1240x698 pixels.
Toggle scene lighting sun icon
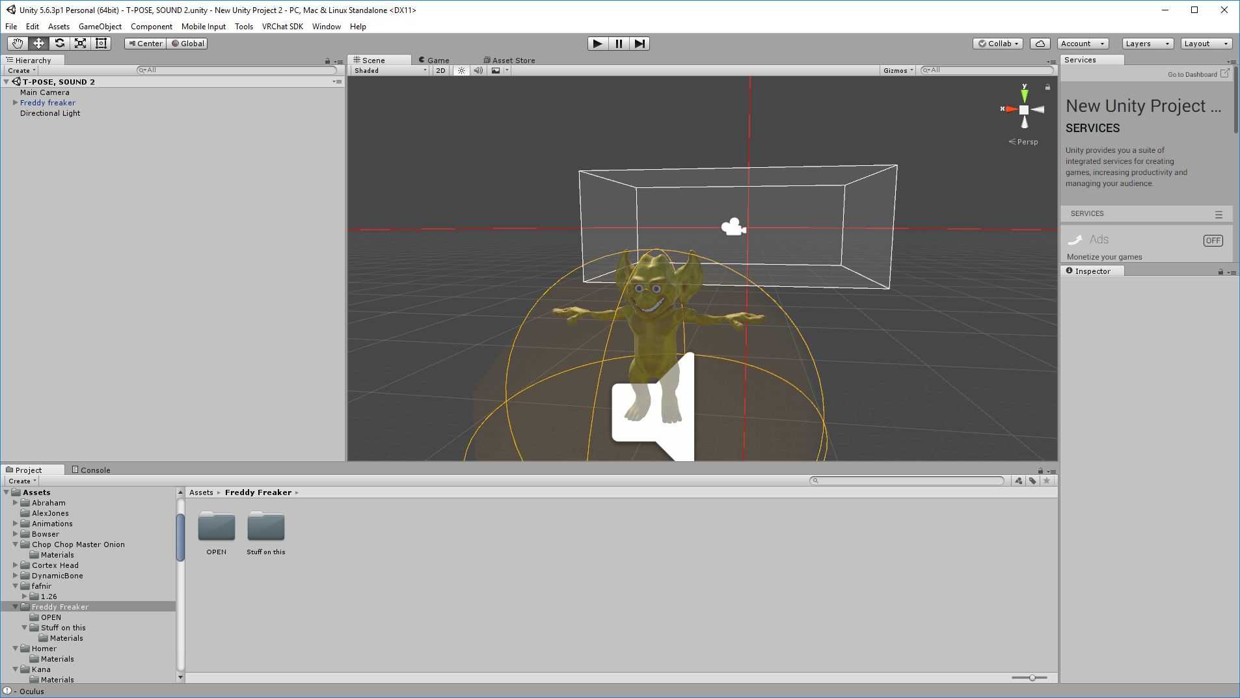point(461,70)
